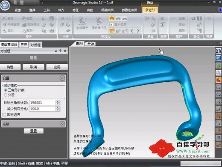The height and width of the screenshot is (167, 222).
Task: Enable the 固定边界 fix boundary checkbox
Action: pos(4,114)
